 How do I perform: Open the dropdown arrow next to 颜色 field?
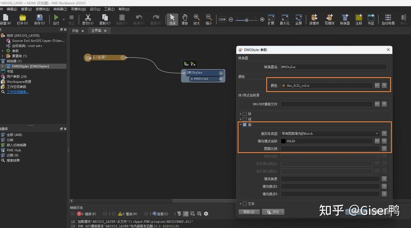pyautogui.click(x=384, y=86)
